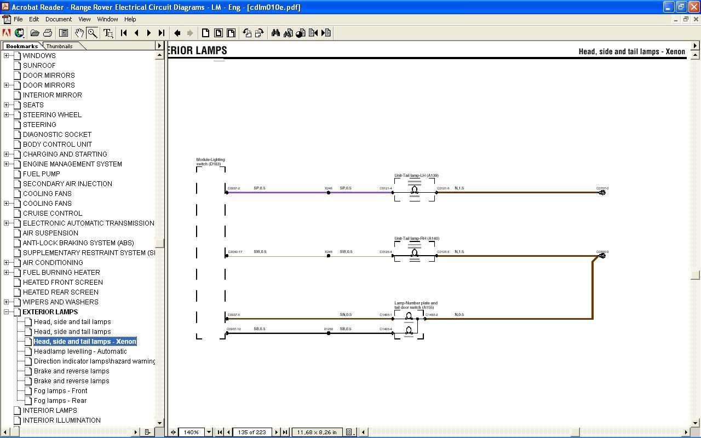Open the DIAGNOSTIC SOCKET bookmark
701x438 pixels.
[57, 134]
